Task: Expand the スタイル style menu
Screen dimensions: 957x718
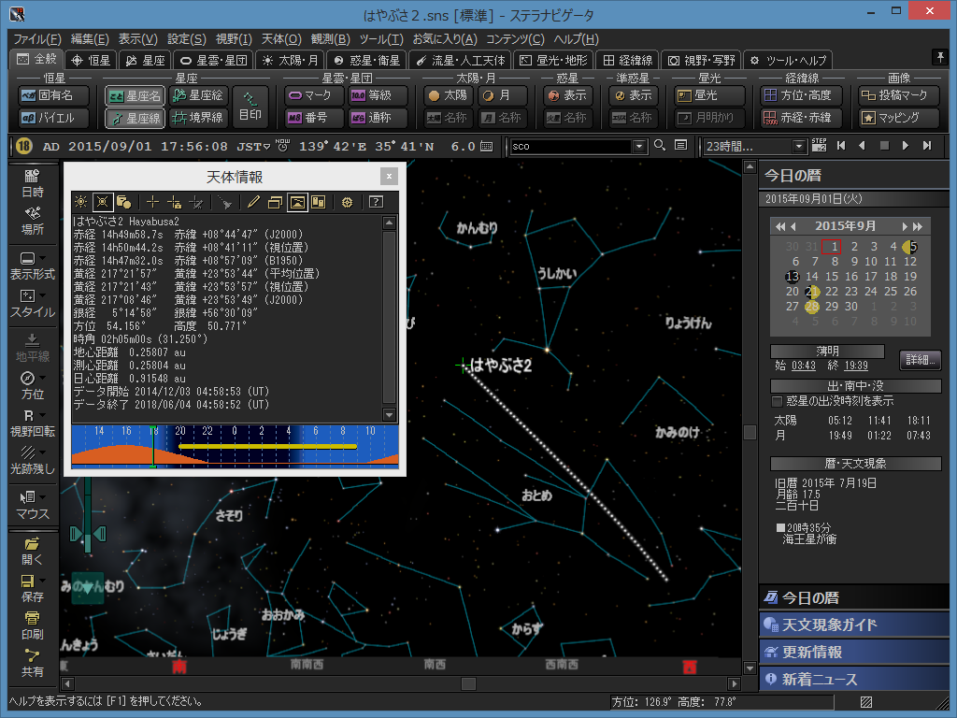Action: click(42, 296)
